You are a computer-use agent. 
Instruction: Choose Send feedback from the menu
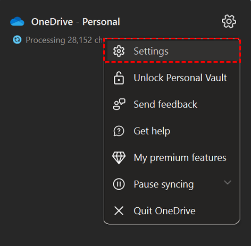tap(172, 104)
